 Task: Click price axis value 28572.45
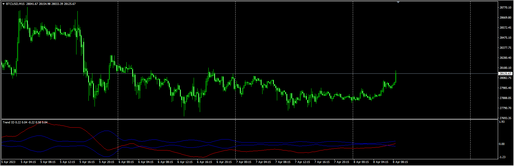[505, 28]
